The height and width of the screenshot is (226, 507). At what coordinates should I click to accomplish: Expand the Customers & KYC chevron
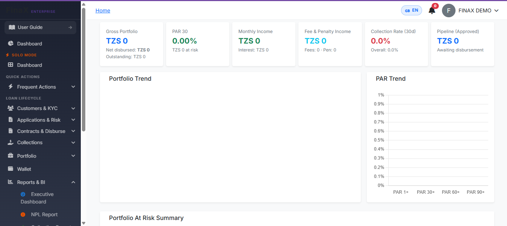73,108
